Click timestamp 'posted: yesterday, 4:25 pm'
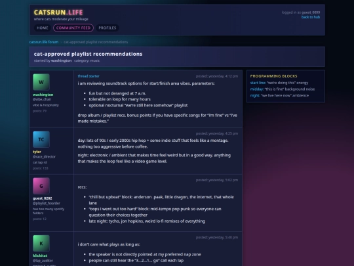This screenshot has width=354, height=266. pos(217,133)
